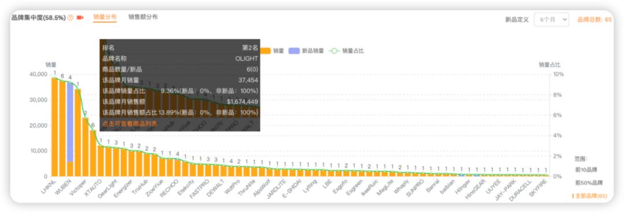The width and height of the screenshot is (624, 213).
Task: Toggle the 新品销量 purple legend swatch
Action: [294, 51]
